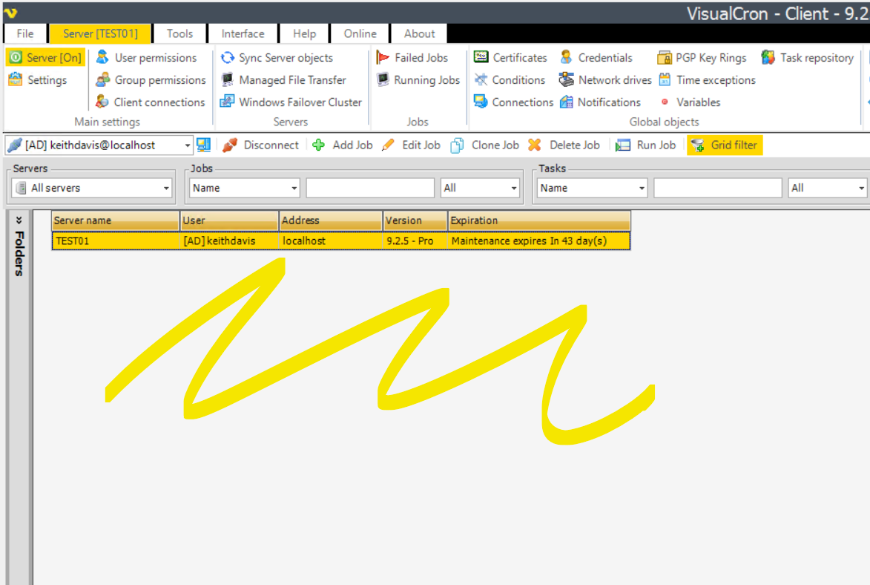Click the pencil Edit Job icon
Viewport: 870px width, 585px height.
(389, 145)
